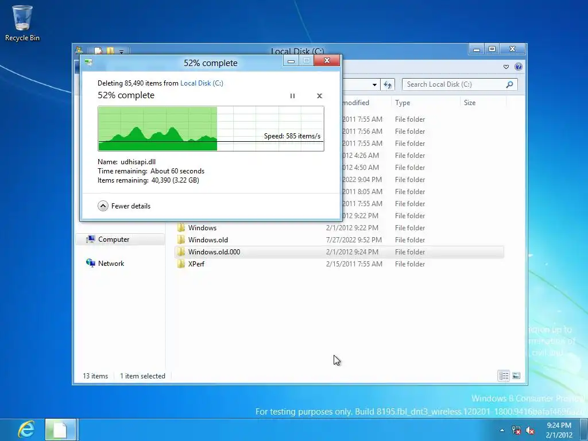Click the 1 item selected status text
Screen dimensions: 588x441
(142, 376)
